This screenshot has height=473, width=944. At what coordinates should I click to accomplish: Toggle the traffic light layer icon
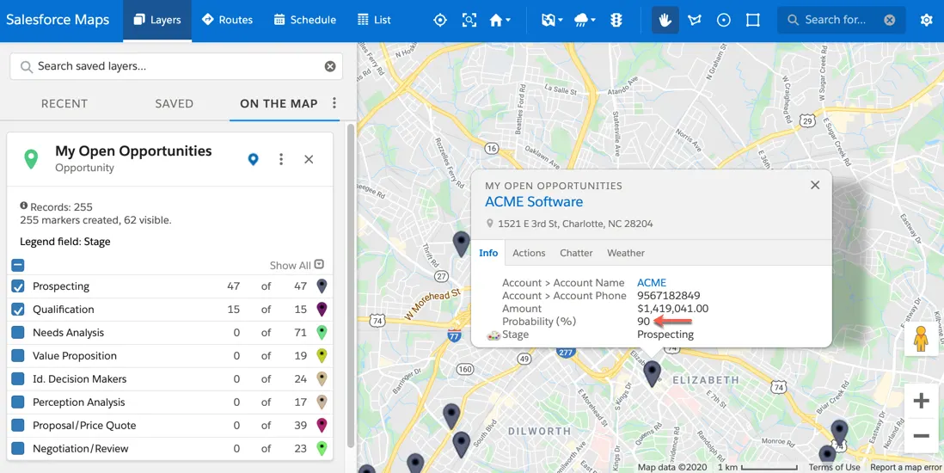point(616,20)
